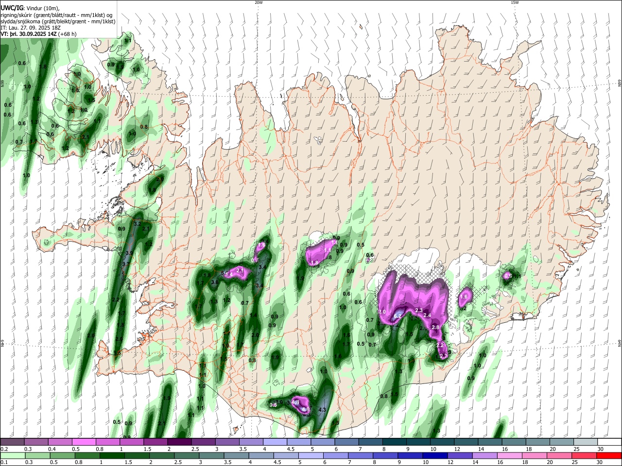Click the '3.9' precipitation value on the map

click(x=129, y=253)
